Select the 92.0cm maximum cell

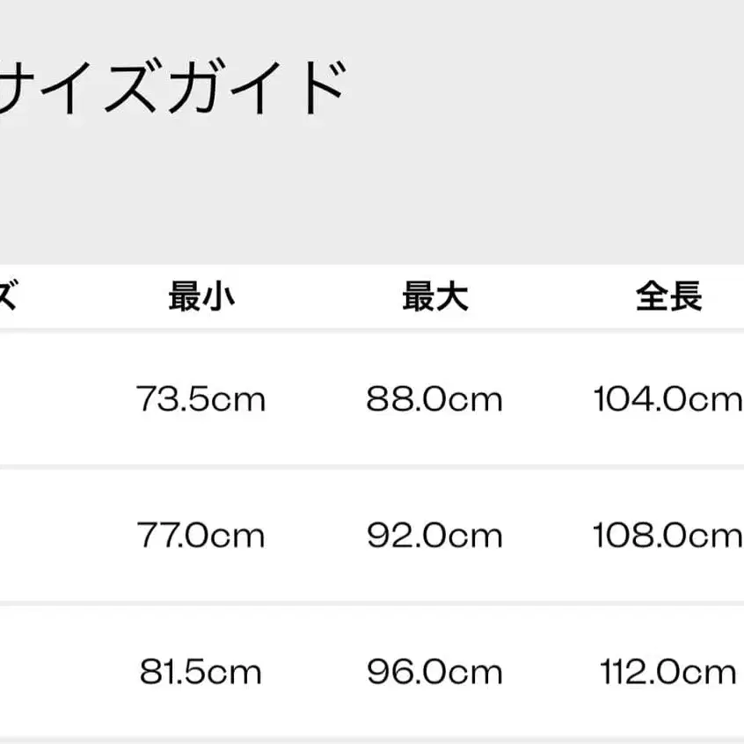pos(435,536)
